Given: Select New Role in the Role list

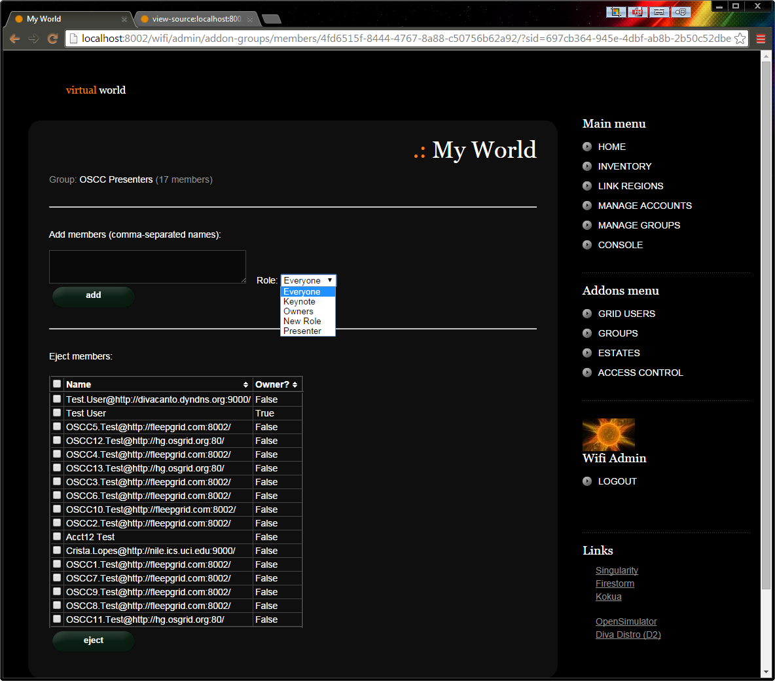Looking at the screenshot, I should click(x=308, y=322).
